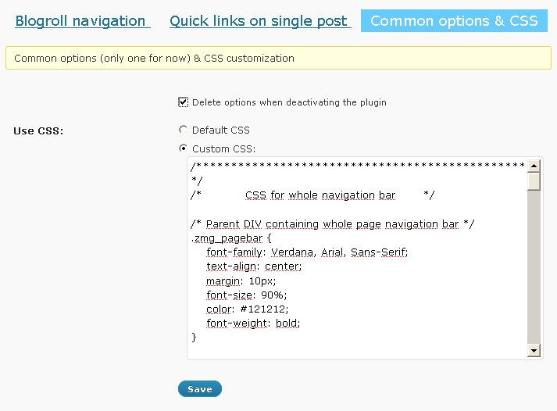
Task: Select the Common options & CSS tab
Action: click(454, 21)
